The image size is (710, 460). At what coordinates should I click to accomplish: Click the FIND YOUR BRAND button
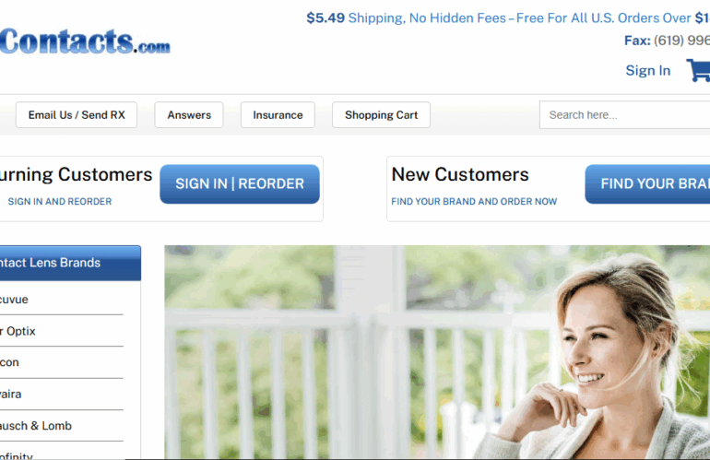647,183
